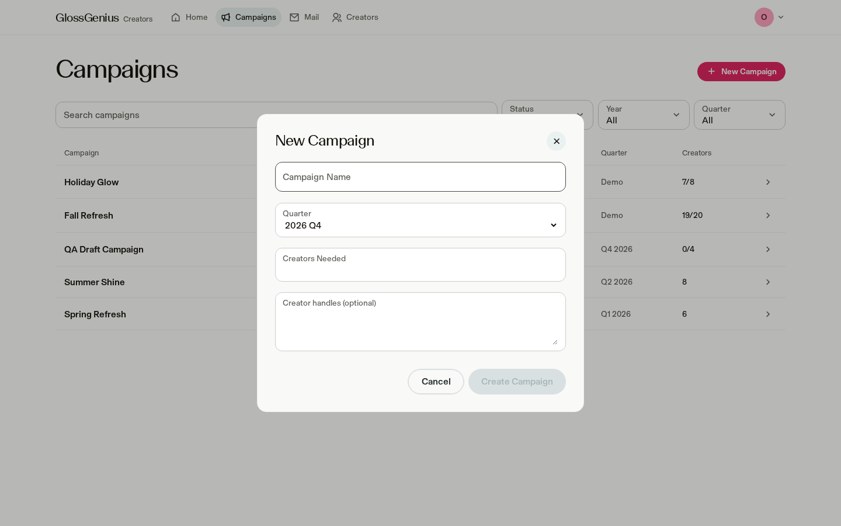The height and width of the screenshot is (526, 841).
Task: Focus the Creators Needed field
Action: [420, 265]
